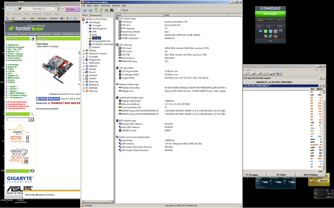
Task: Click the first blue icon in COMODO shortcut row
Action: pyautogui.click(x=260, y=32)
